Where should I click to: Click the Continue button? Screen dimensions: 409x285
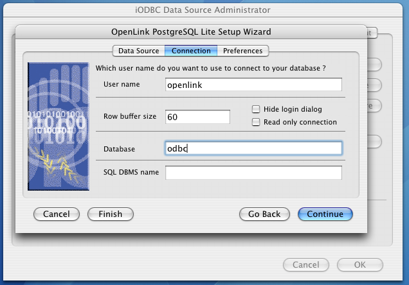325,214
